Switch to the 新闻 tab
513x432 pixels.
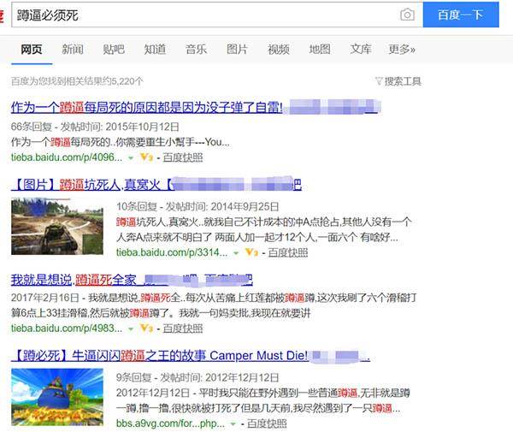coord(73,50)
